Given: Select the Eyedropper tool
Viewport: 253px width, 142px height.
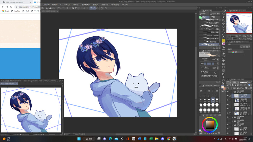Looking at the screenshot, I should click(224, 34).
